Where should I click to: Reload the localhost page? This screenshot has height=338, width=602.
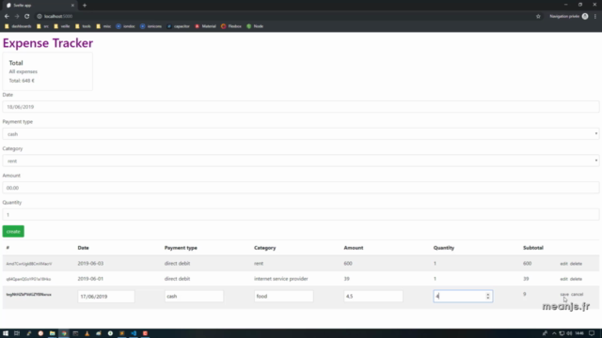click(27, 17)
